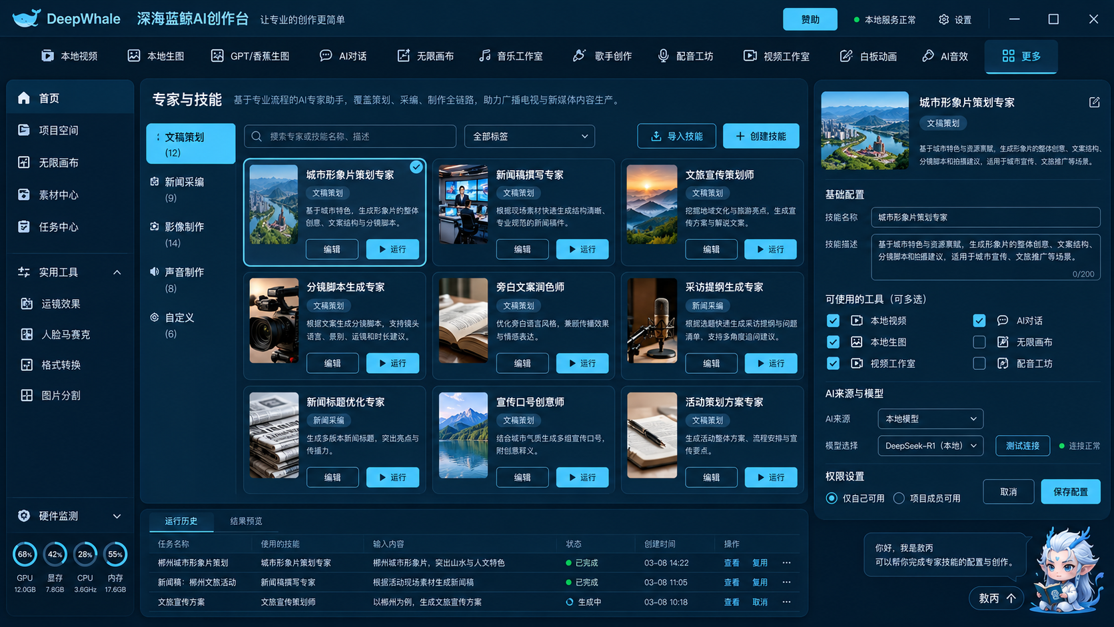Expand the 硬件监测 section
1114x627 pixels.
[117, 516]
